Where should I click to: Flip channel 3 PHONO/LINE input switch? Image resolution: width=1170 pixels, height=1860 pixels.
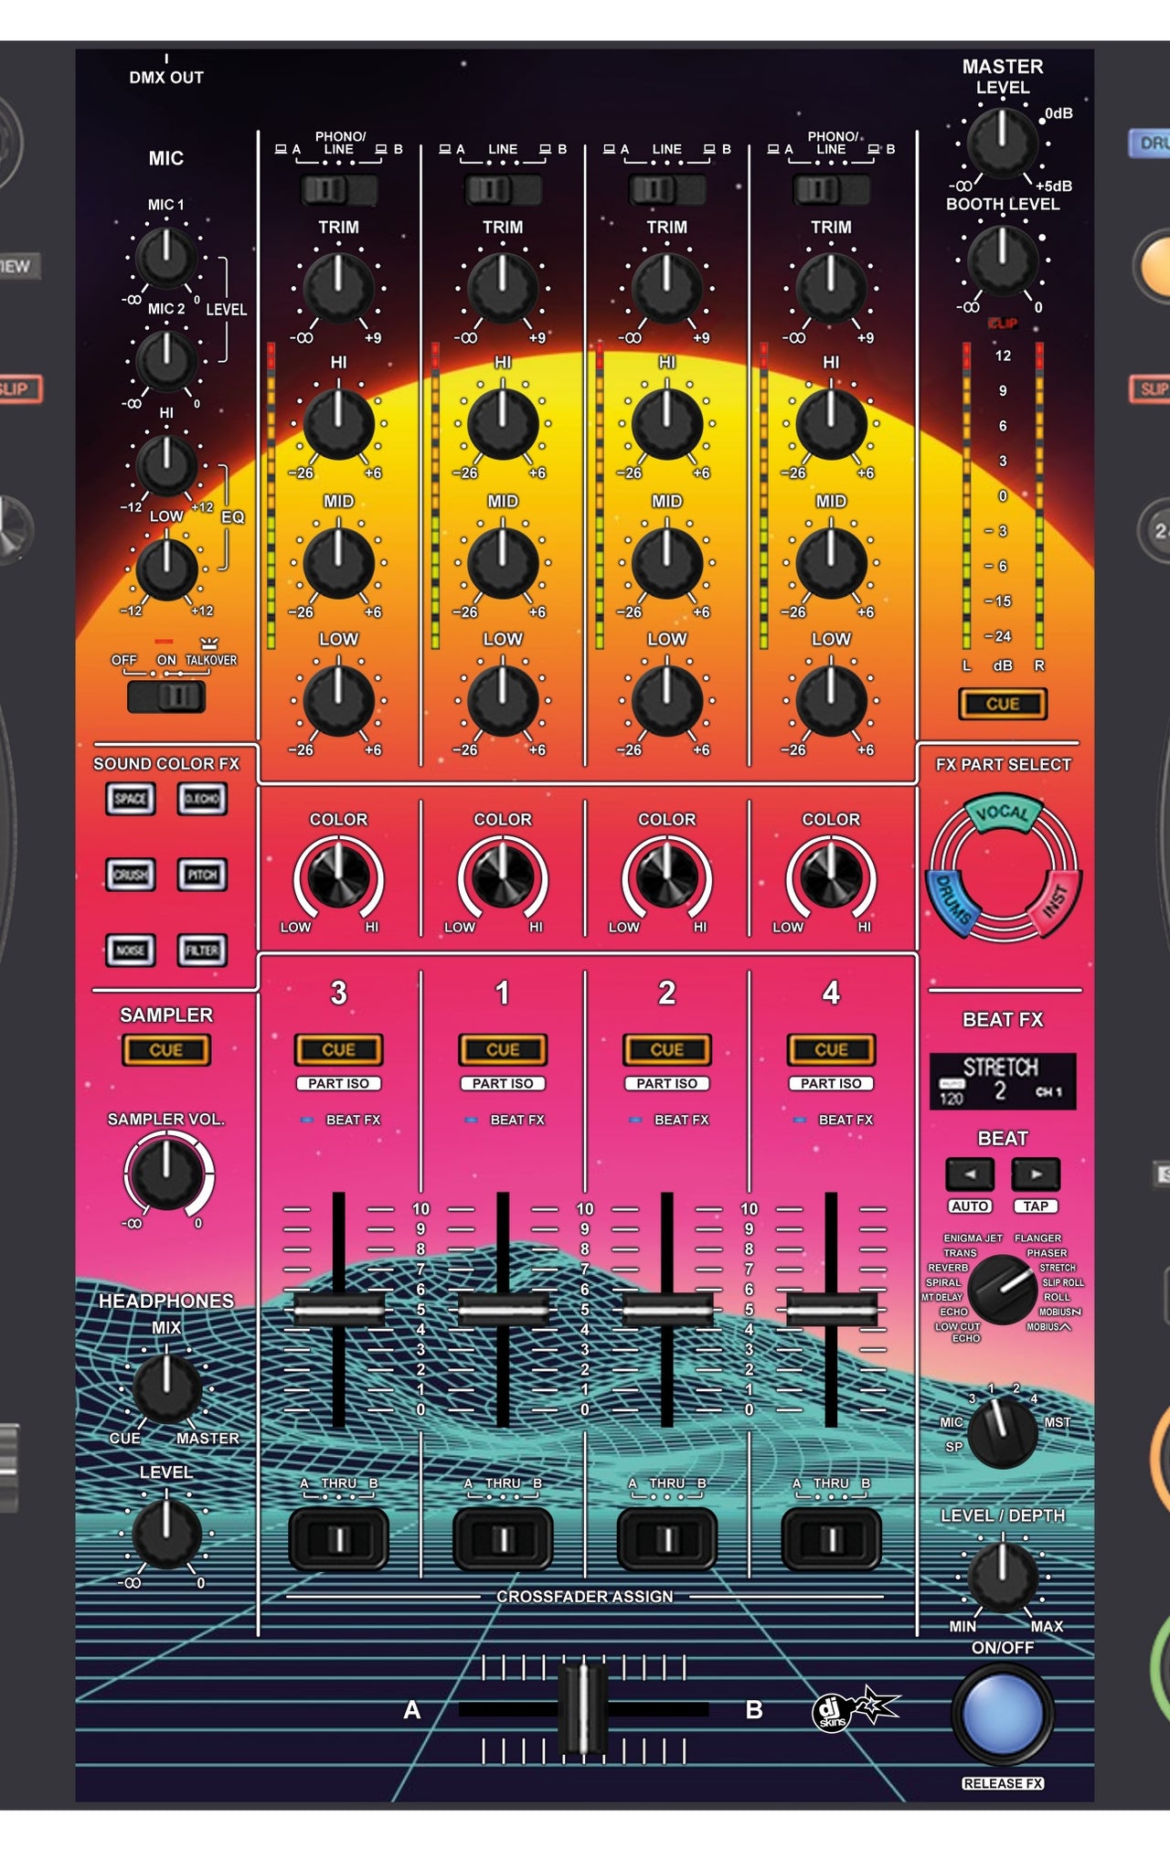pyautogui.click(x=338, y=190)
